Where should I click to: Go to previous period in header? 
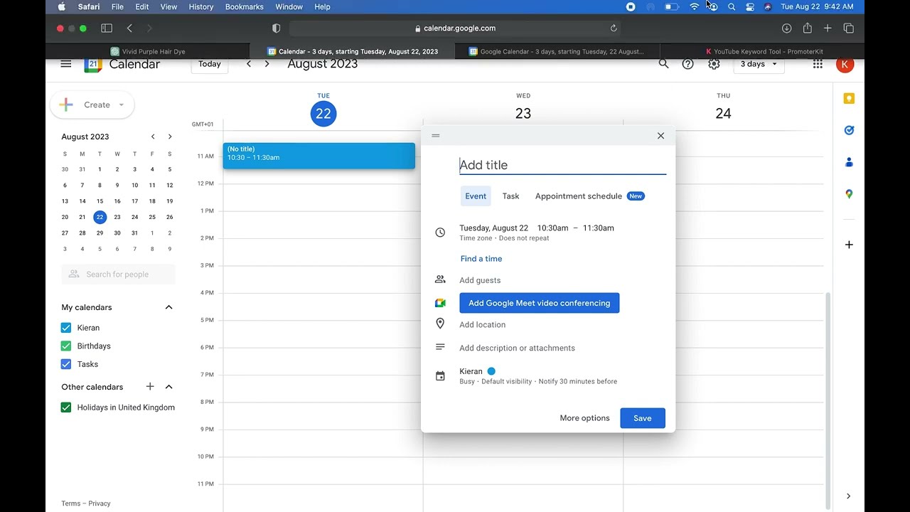249,64
